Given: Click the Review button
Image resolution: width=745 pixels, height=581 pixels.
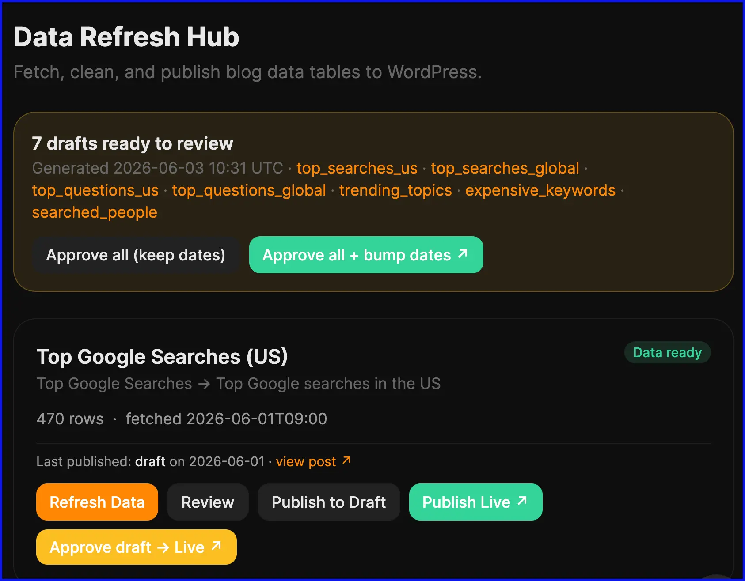Looking at the screenshot, I should (208, 502).
